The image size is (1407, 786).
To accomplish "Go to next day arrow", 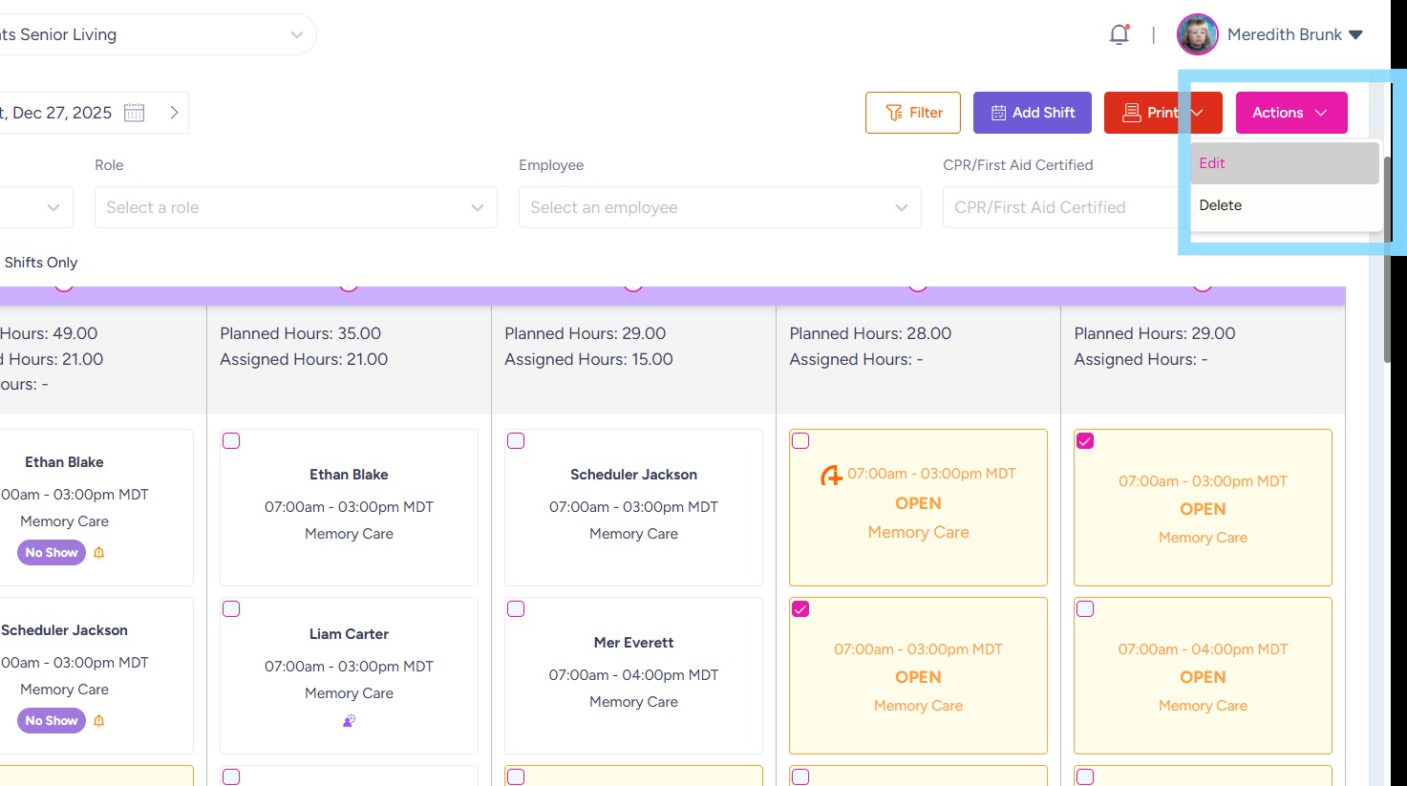I will point(174,113).
